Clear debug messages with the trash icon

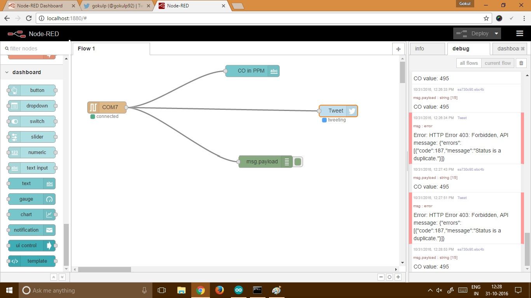521,62
